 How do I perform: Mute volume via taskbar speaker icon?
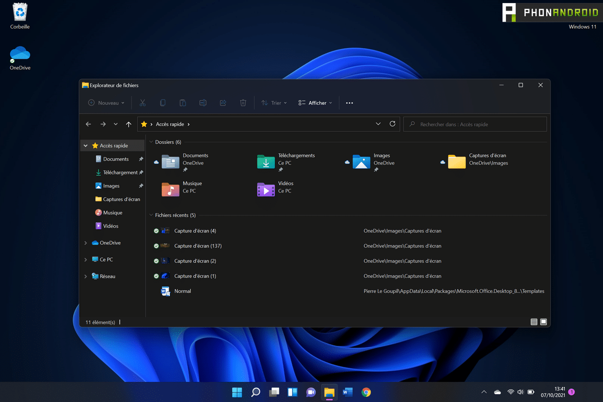click(x=520, y=392)
